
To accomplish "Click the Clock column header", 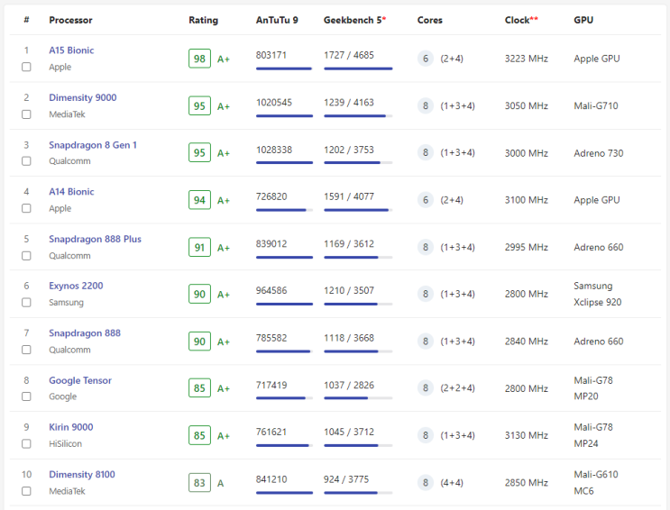I will 521,20.
